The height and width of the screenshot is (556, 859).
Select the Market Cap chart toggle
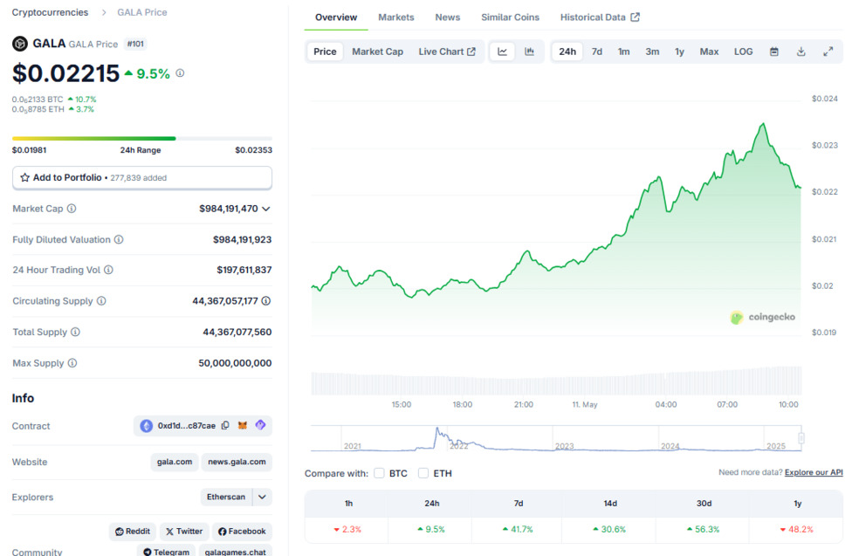click(377, 51)
